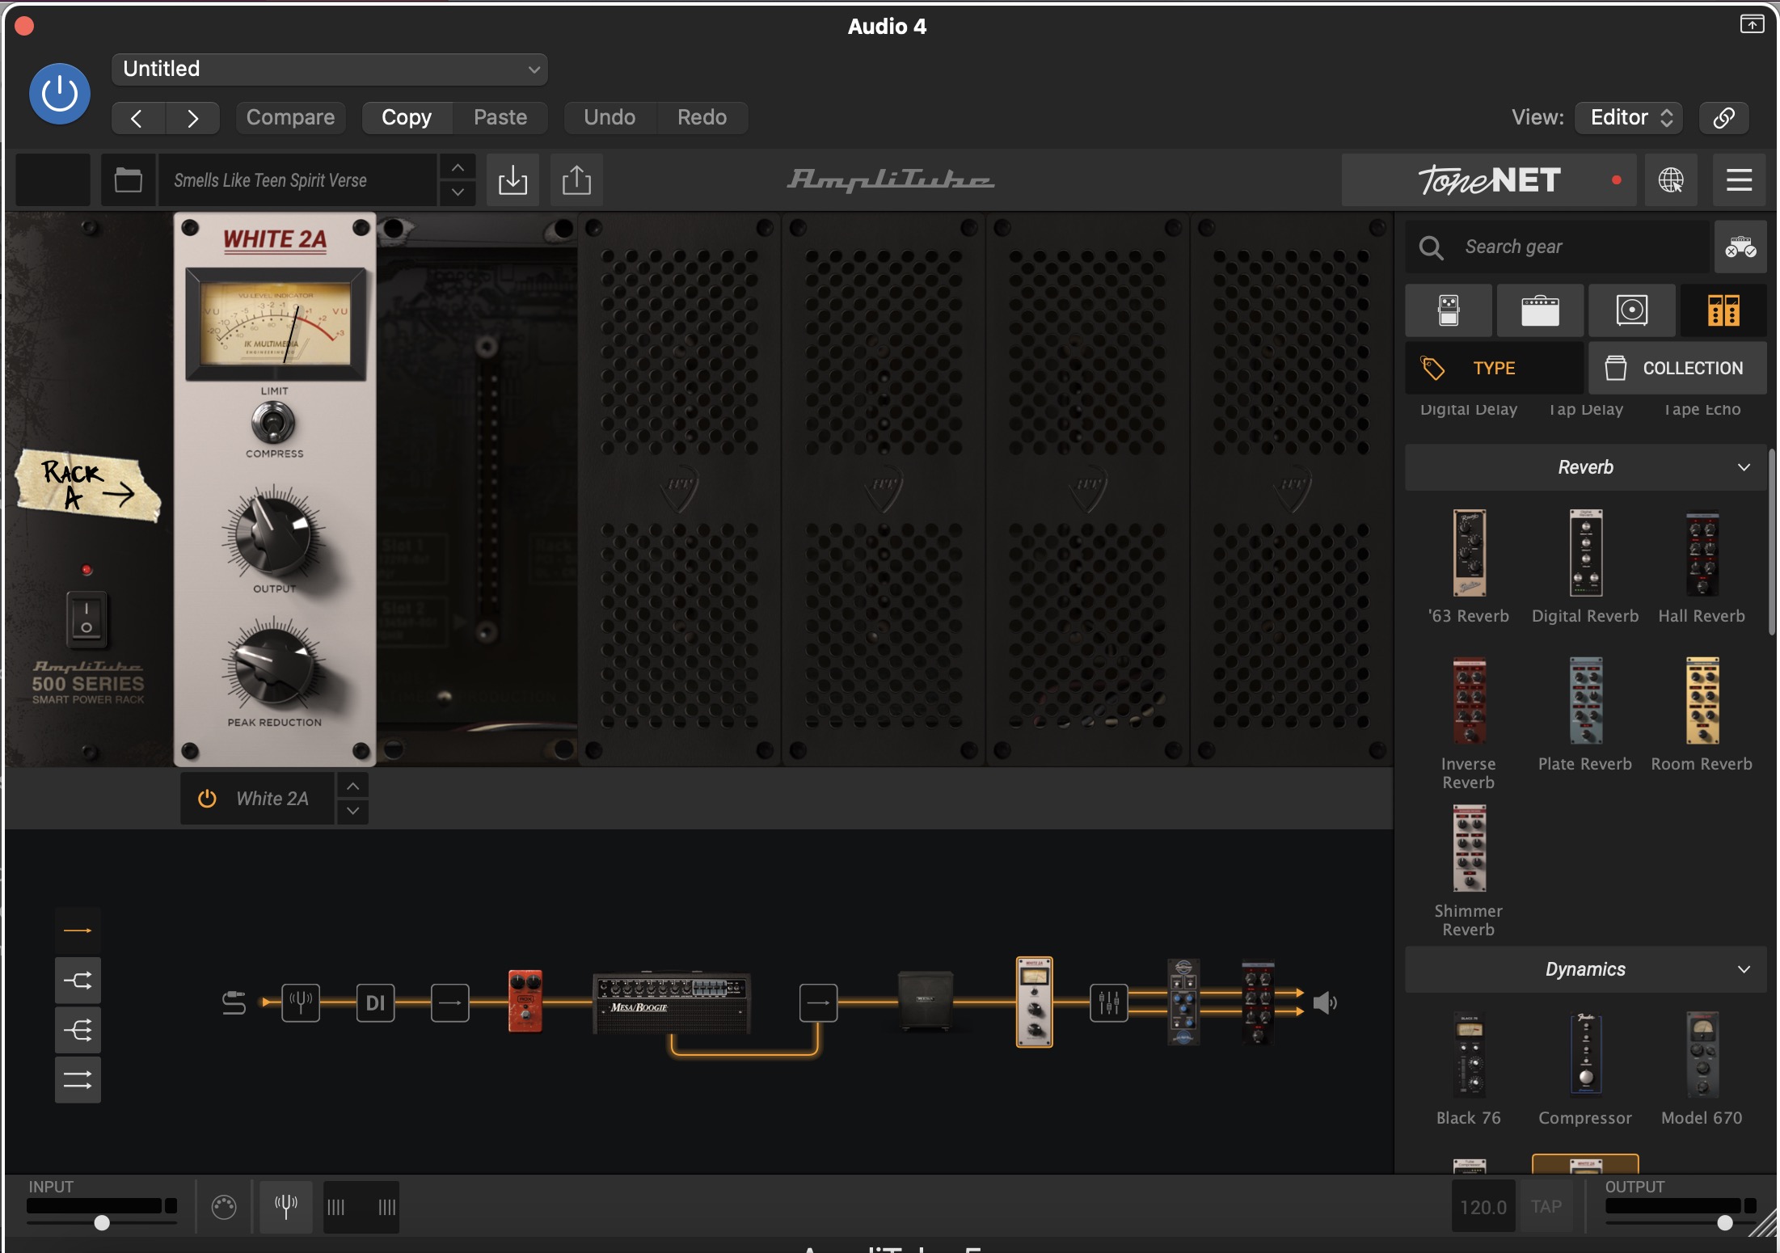1780x1253 pixels.
Task: Show stomp pedals gear category
Action: click(1449, 310)
